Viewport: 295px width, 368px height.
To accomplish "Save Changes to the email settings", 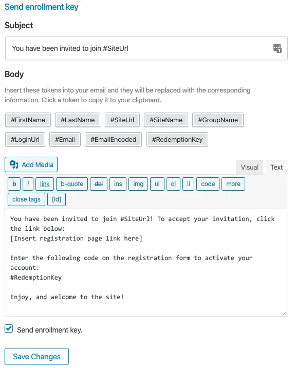I will click(x=36, y=357).
